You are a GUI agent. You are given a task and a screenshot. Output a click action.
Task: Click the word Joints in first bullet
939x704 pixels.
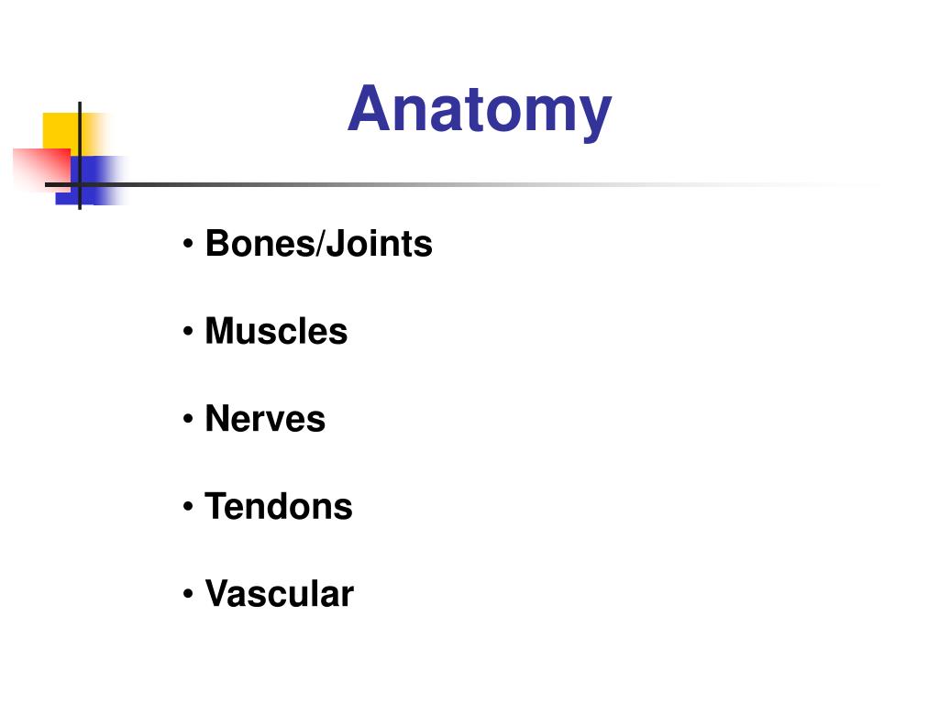379,244
